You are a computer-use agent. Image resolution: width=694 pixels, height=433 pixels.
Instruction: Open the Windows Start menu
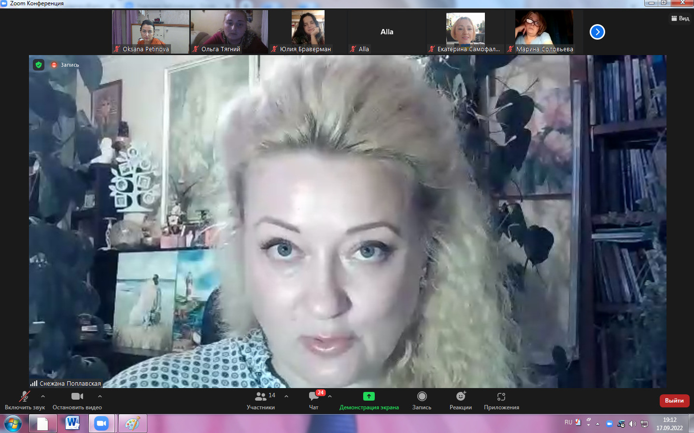pos(13,424)
